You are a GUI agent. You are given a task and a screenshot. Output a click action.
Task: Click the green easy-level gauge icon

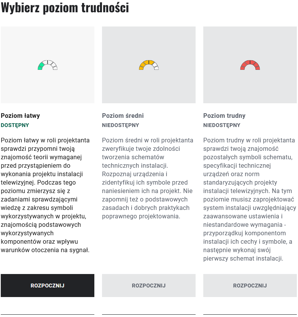click(48, 64)
